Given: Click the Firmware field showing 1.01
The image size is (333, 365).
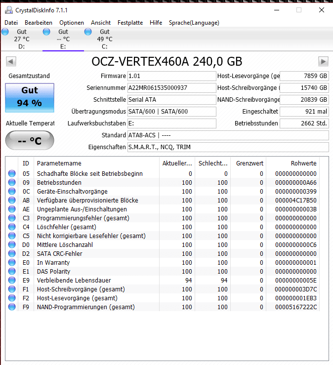Looking at the screenshot, I should point(171,76).
